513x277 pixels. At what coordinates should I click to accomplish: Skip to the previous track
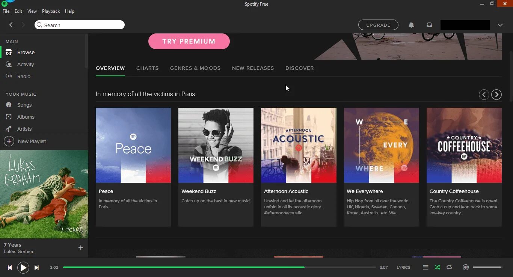pyautogui.click(x=10, y=268)
